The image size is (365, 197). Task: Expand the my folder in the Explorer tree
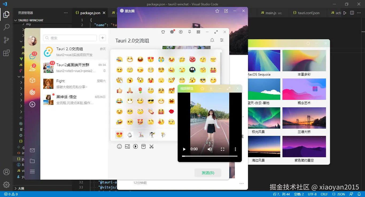[29, 24]
